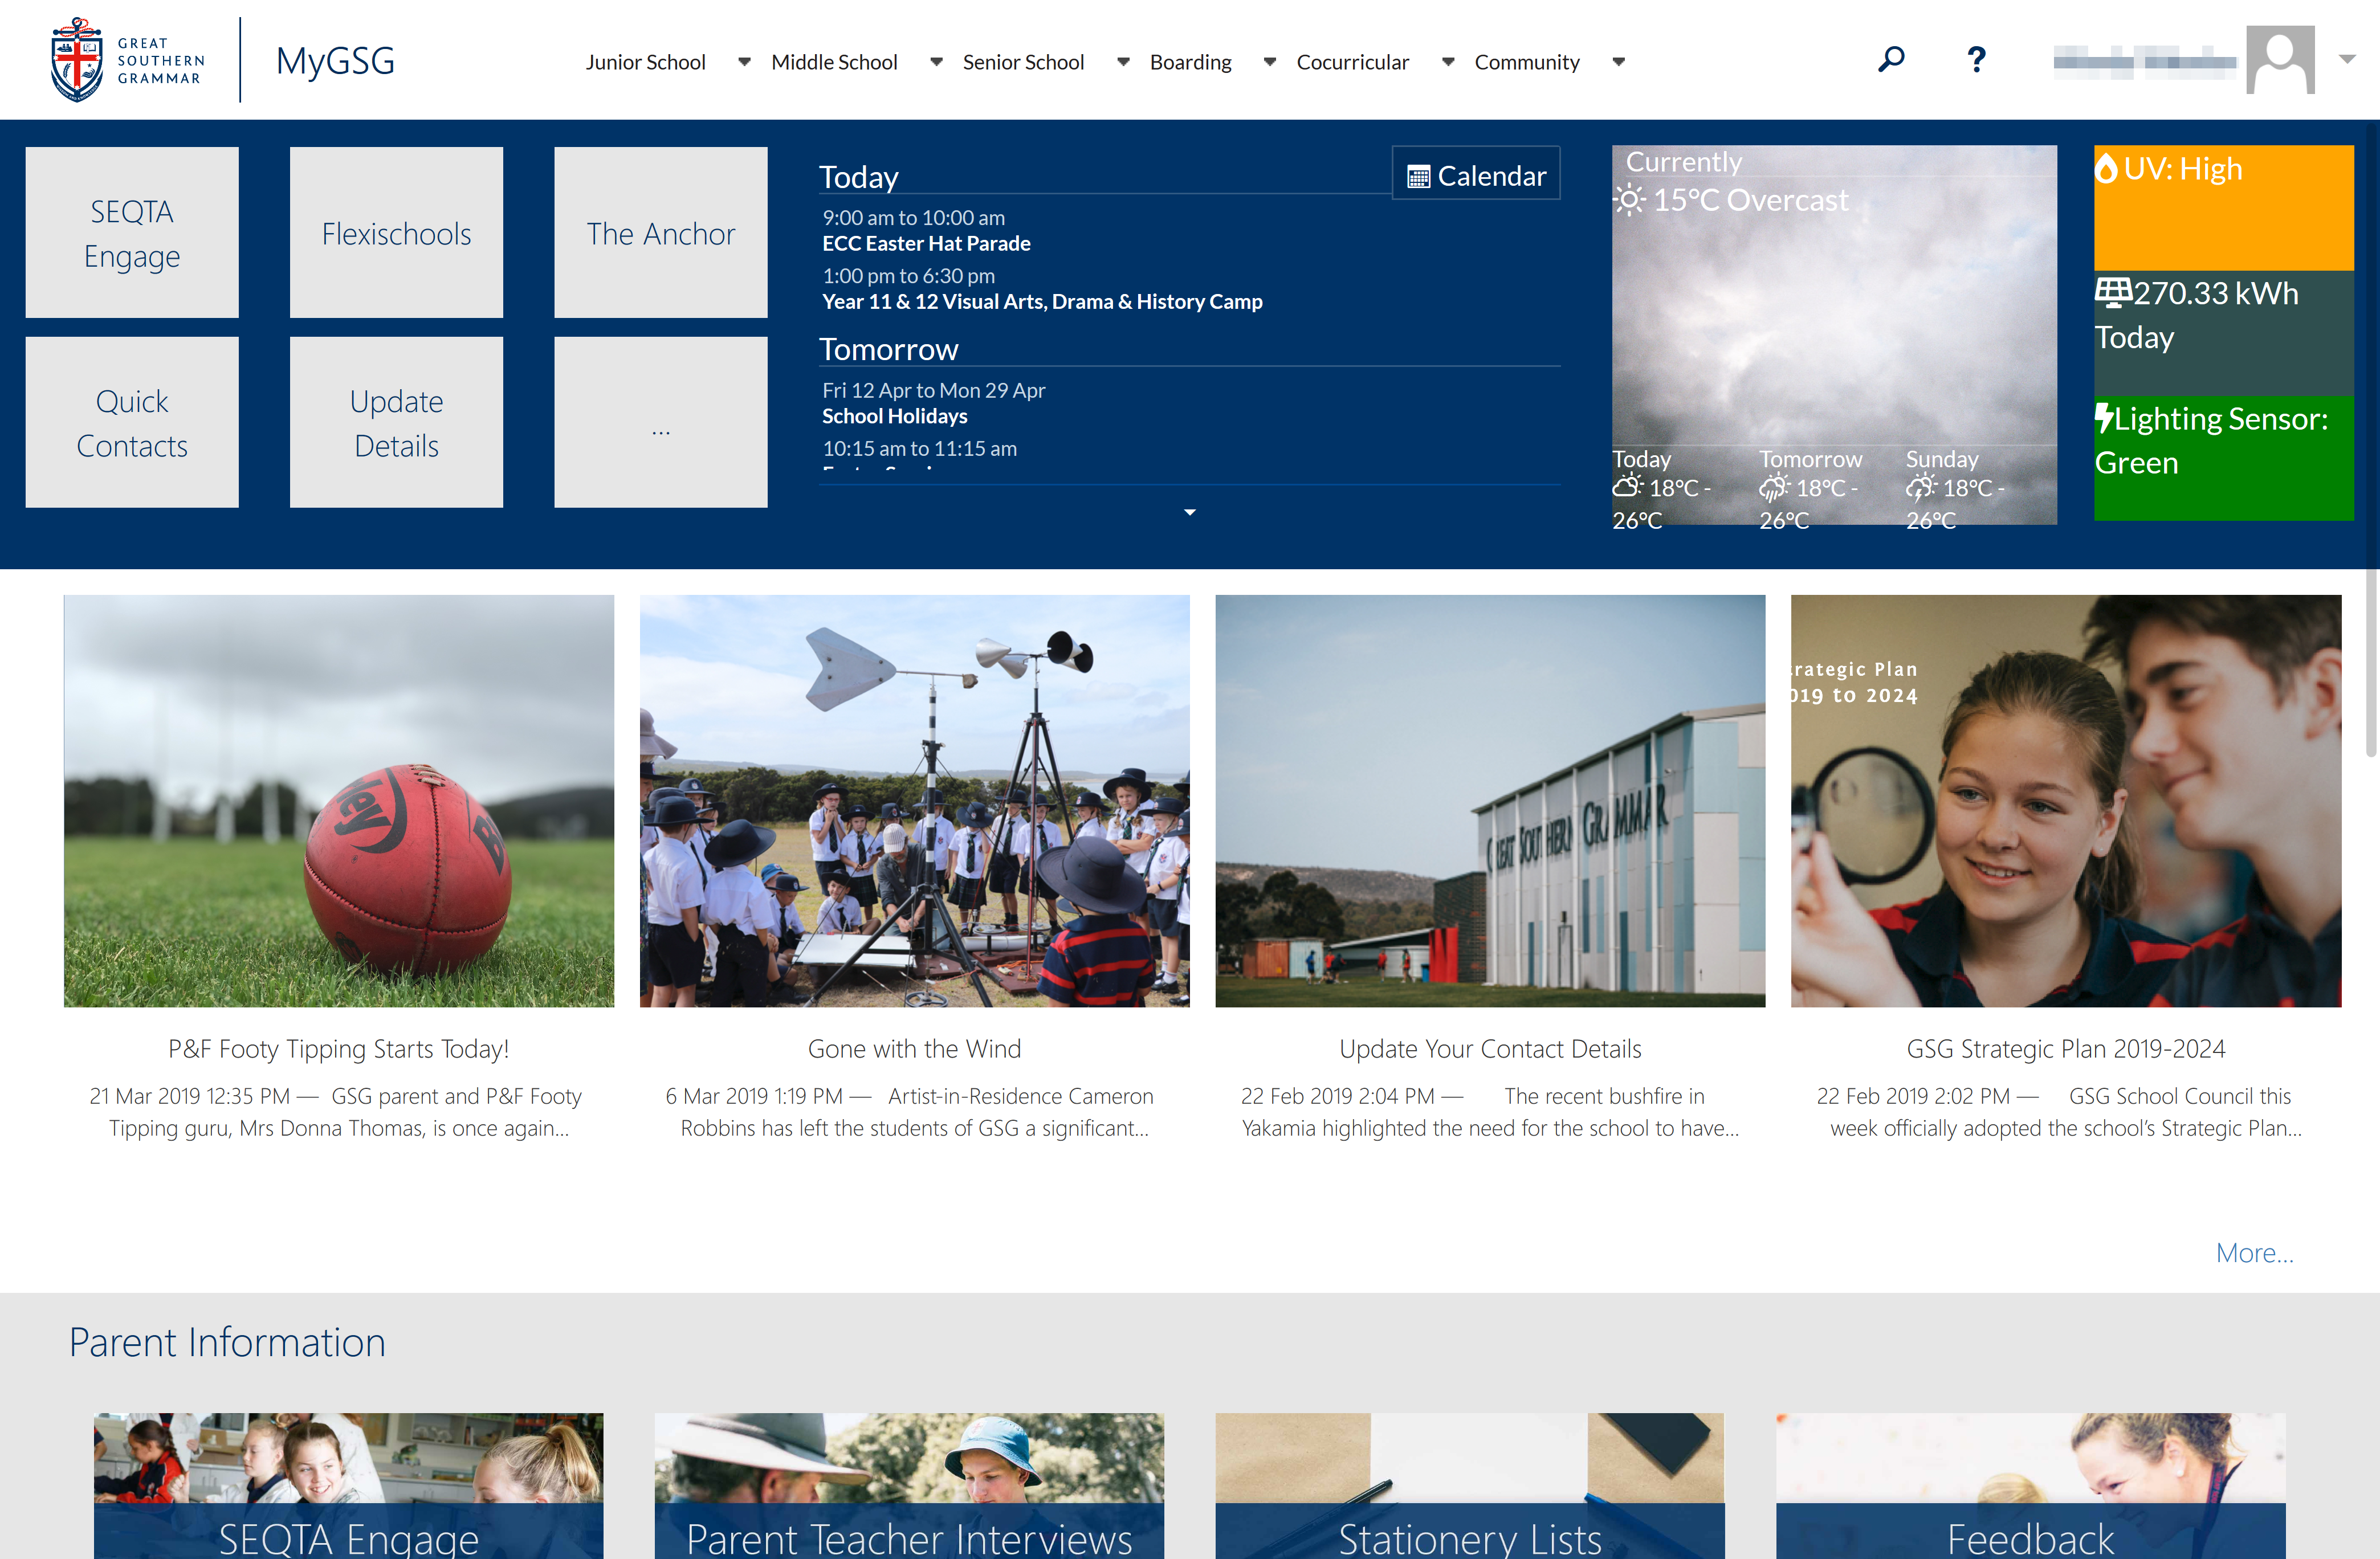The image size is (2380, 1559).
Task: Open the red football article thumbnail
Action: click(x=339, y=801)
